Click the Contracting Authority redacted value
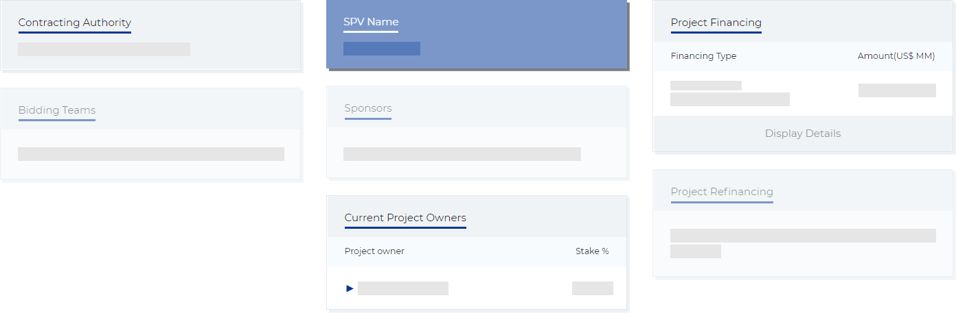Screen dimensions: 956x313 [104, 49]
